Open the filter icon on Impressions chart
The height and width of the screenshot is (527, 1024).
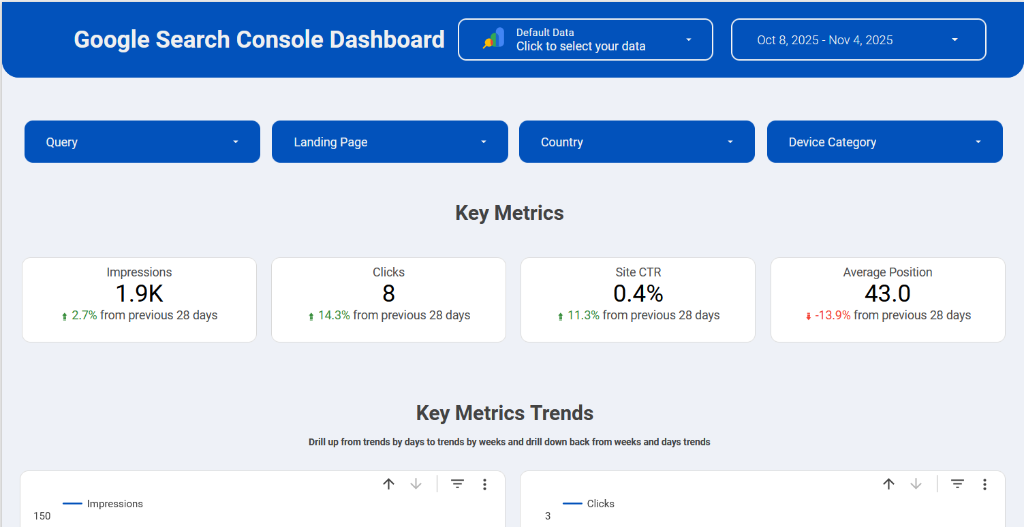[457, 484]
